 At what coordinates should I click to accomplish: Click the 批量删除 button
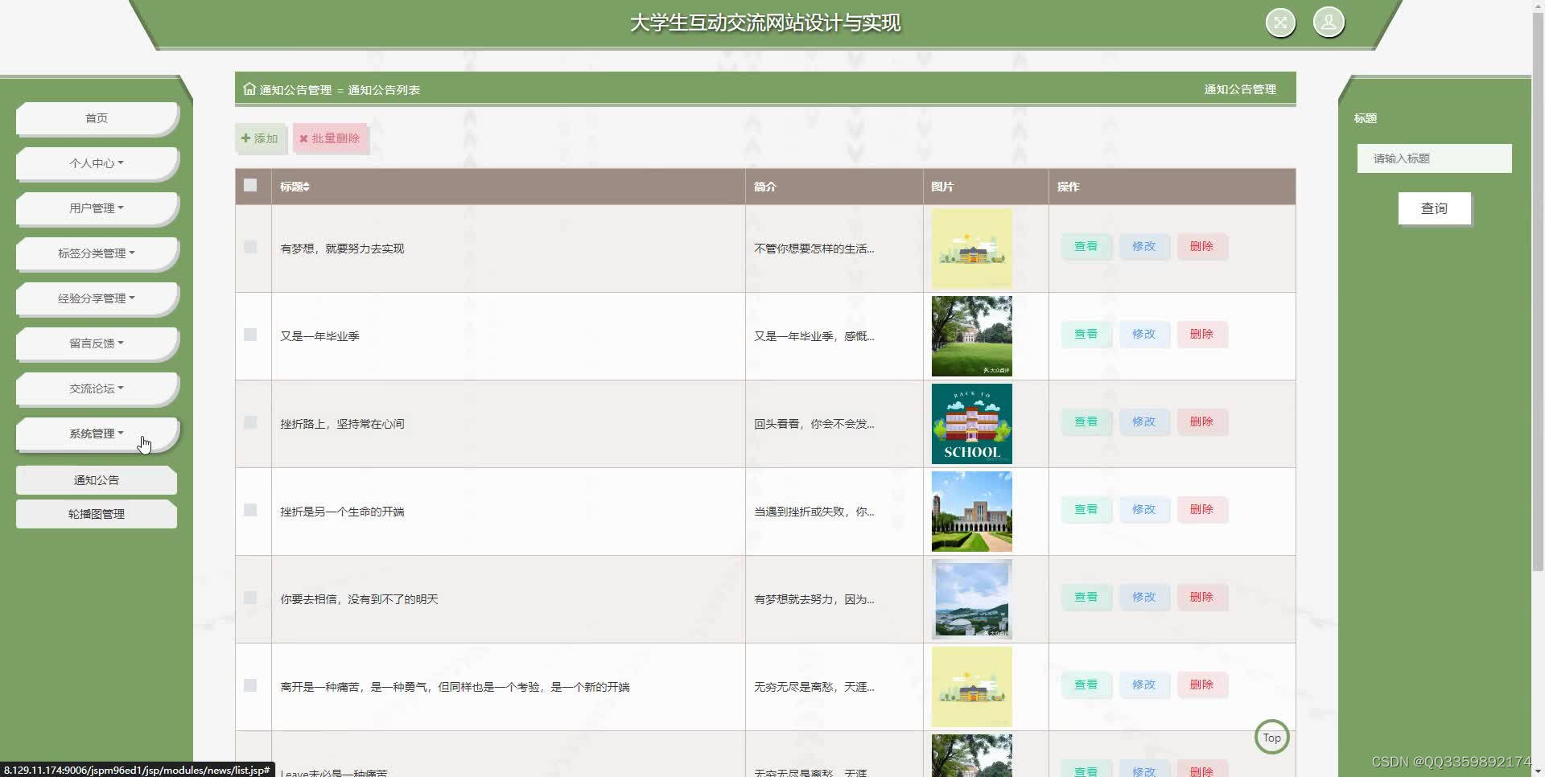330,138
